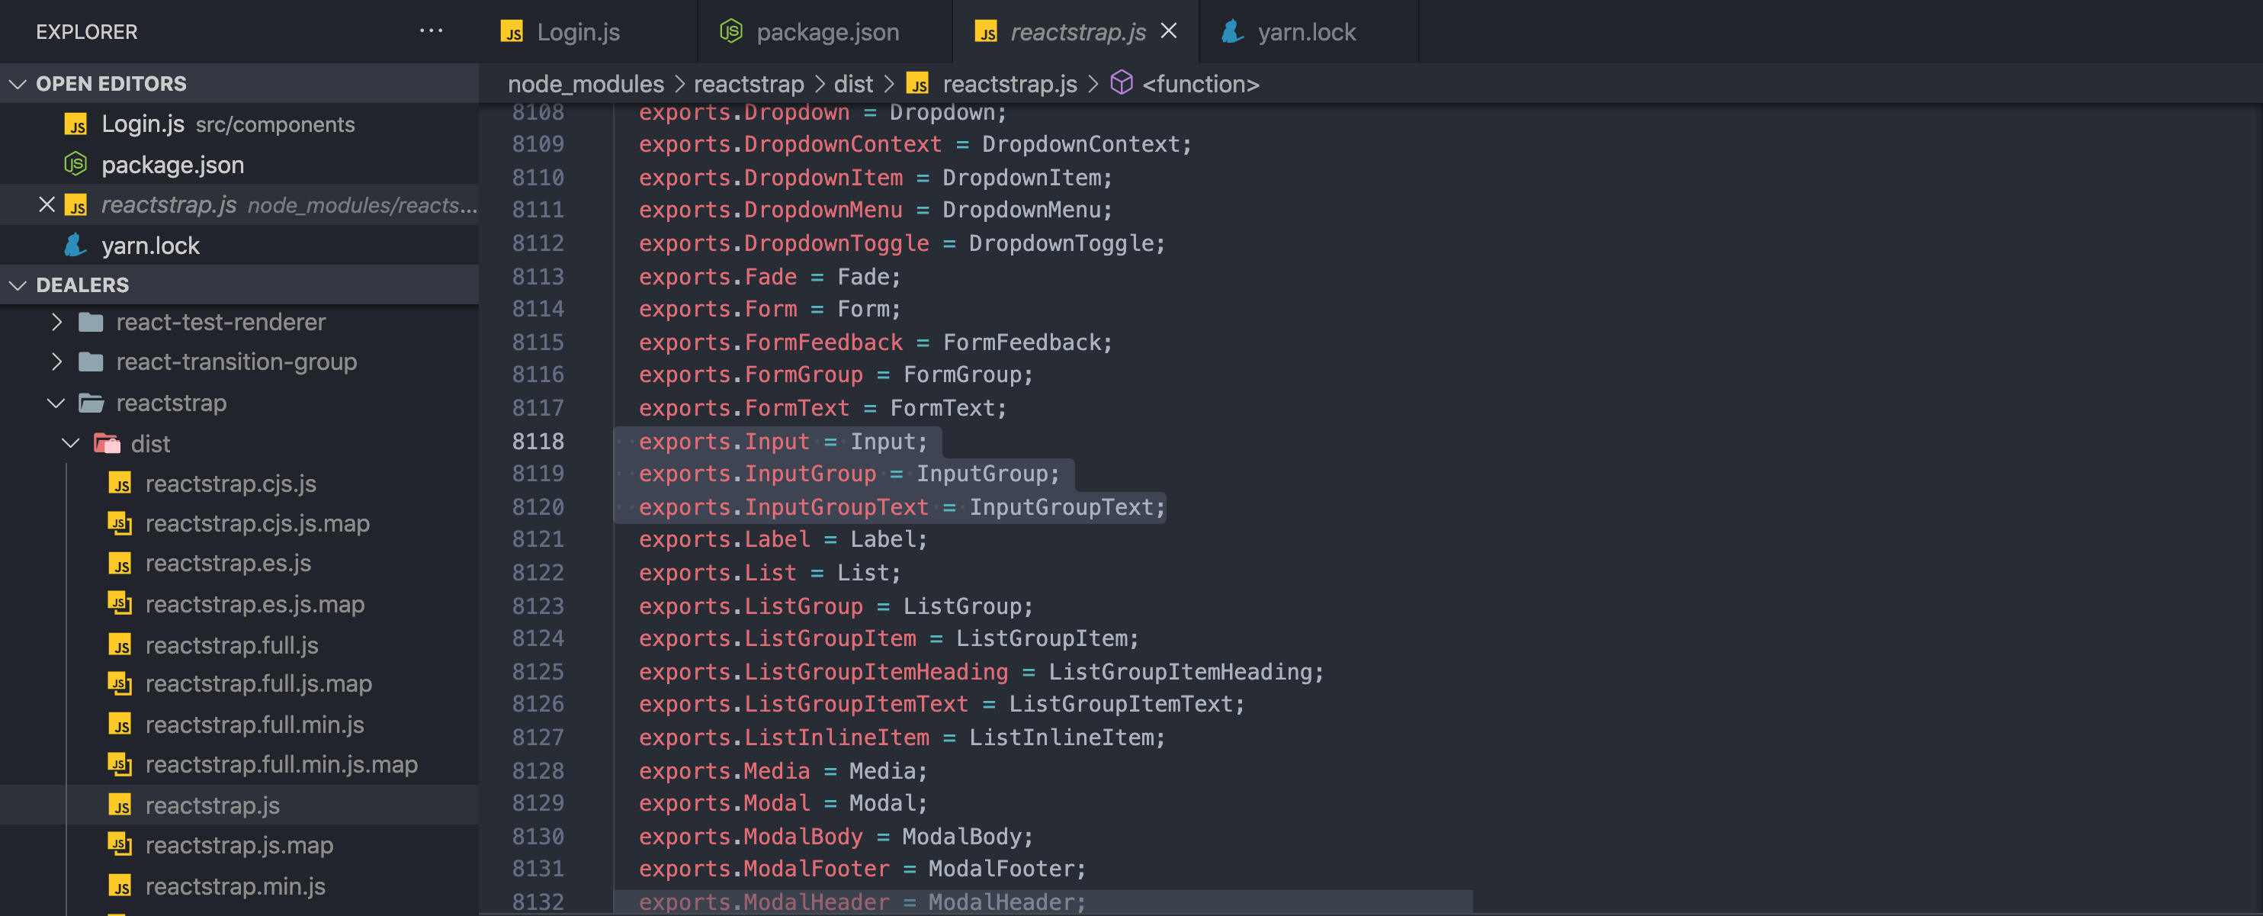Click the JS map icon on reactstrap.es.js.map
This screenshot has width=2263, height=916.
point(121,604)
